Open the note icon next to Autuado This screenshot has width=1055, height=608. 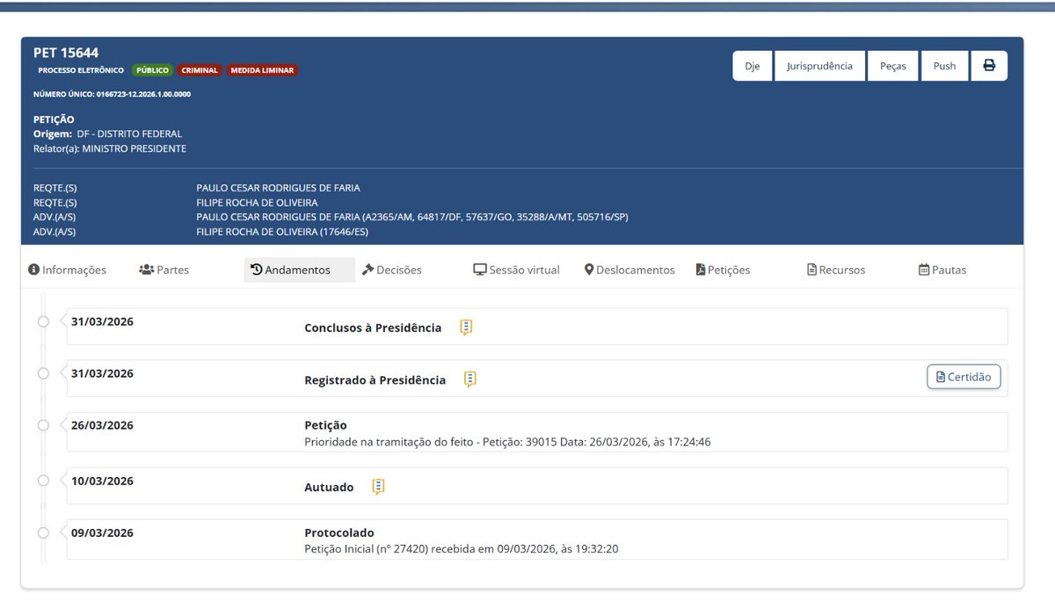coord(379,487)
